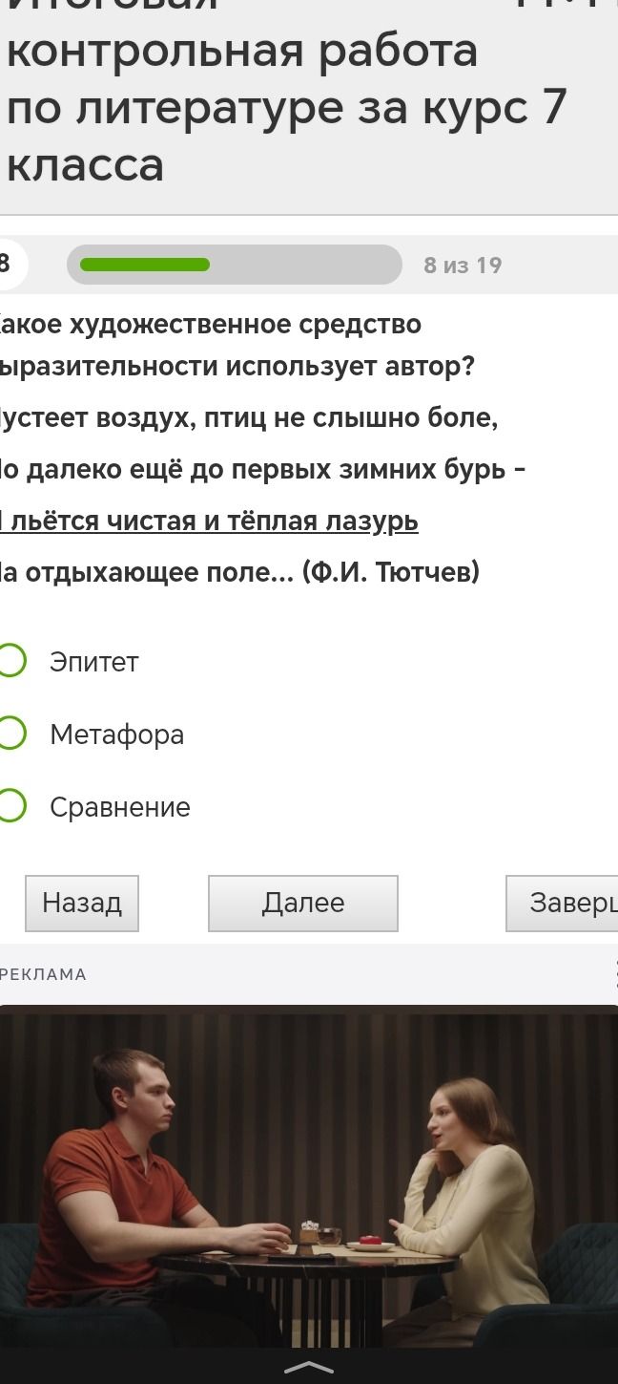Screen dimensions: 618x1384
Task: Go back with the Назад button
Action: click(82, 903)
